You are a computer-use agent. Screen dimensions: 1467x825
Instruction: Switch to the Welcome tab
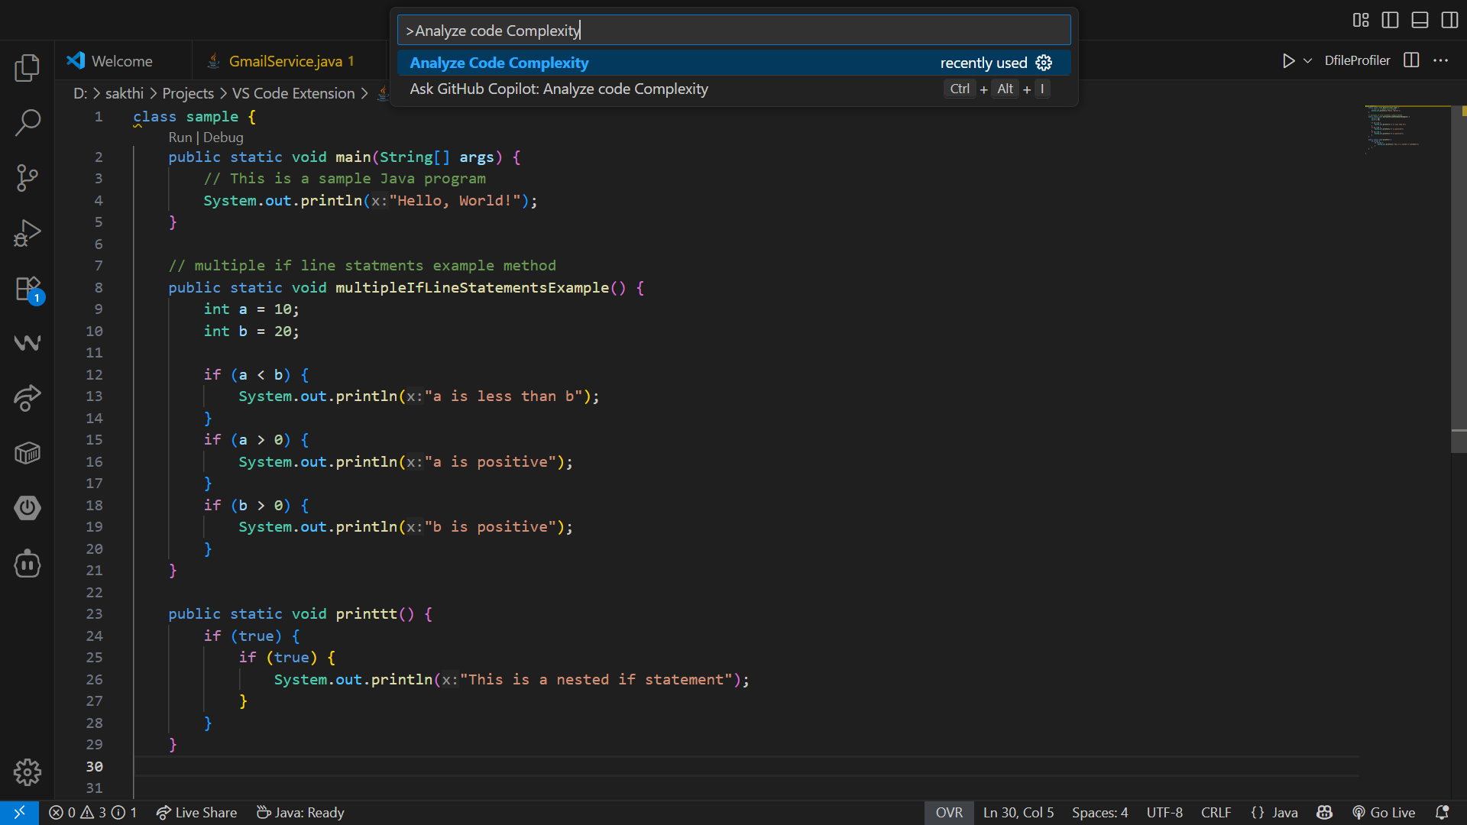point(121,61)
